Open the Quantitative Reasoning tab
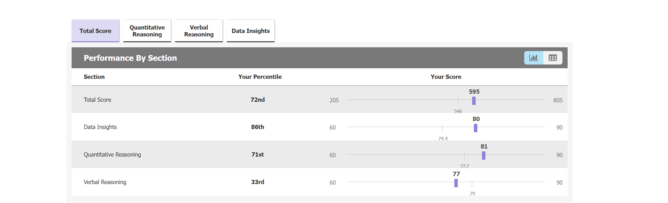The height and width of the screenshot is (203, 668). (x=147, y=31)
